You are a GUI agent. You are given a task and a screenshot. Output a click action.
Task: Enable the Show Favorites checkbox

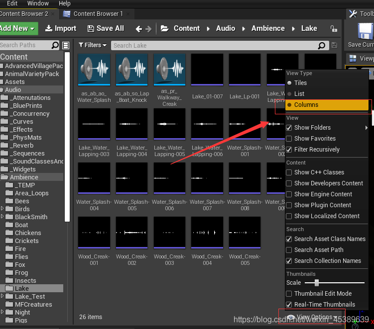click(x=289, y=139)
